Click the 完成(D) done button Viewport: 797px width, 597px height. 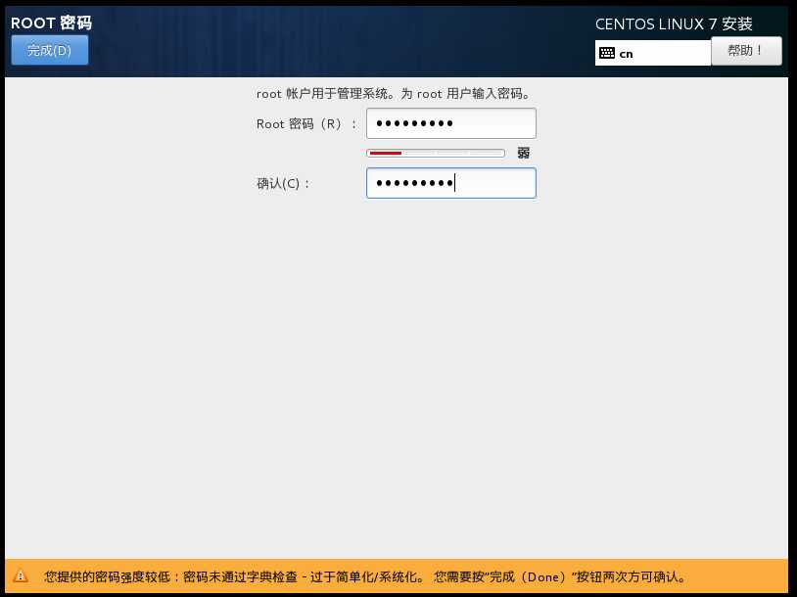coord(50,50)
